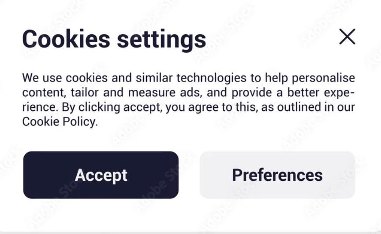The width and height of the screenshot is (381, 234).
Task: Click the cookie description paragraph
Action: [x=188, y=100]
